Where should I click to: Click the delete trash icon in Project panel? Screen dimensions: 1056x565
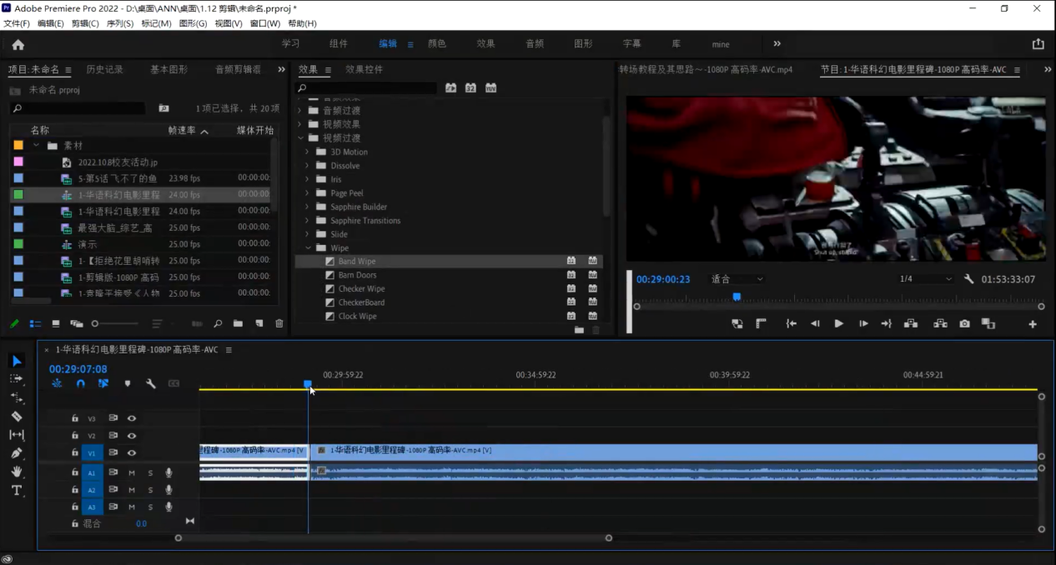279,323
